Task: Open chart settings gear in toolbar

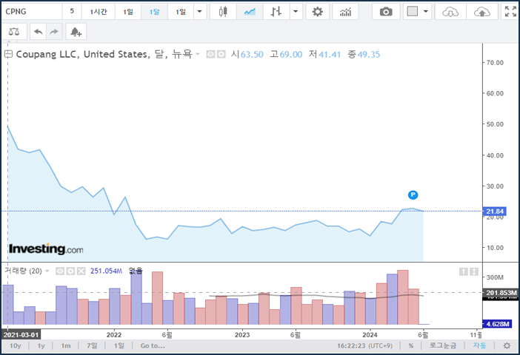Action: pyautogui.click(x=318, y=12)
